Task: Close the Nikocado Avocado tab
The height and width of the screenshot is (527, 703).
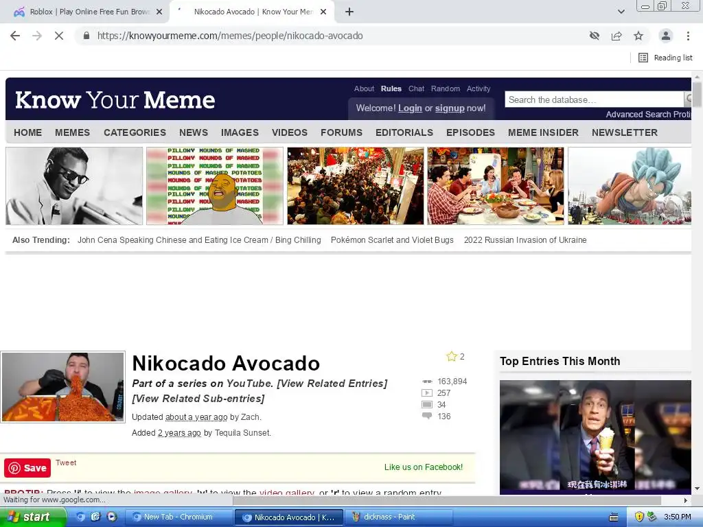Action: click(323, 12)
